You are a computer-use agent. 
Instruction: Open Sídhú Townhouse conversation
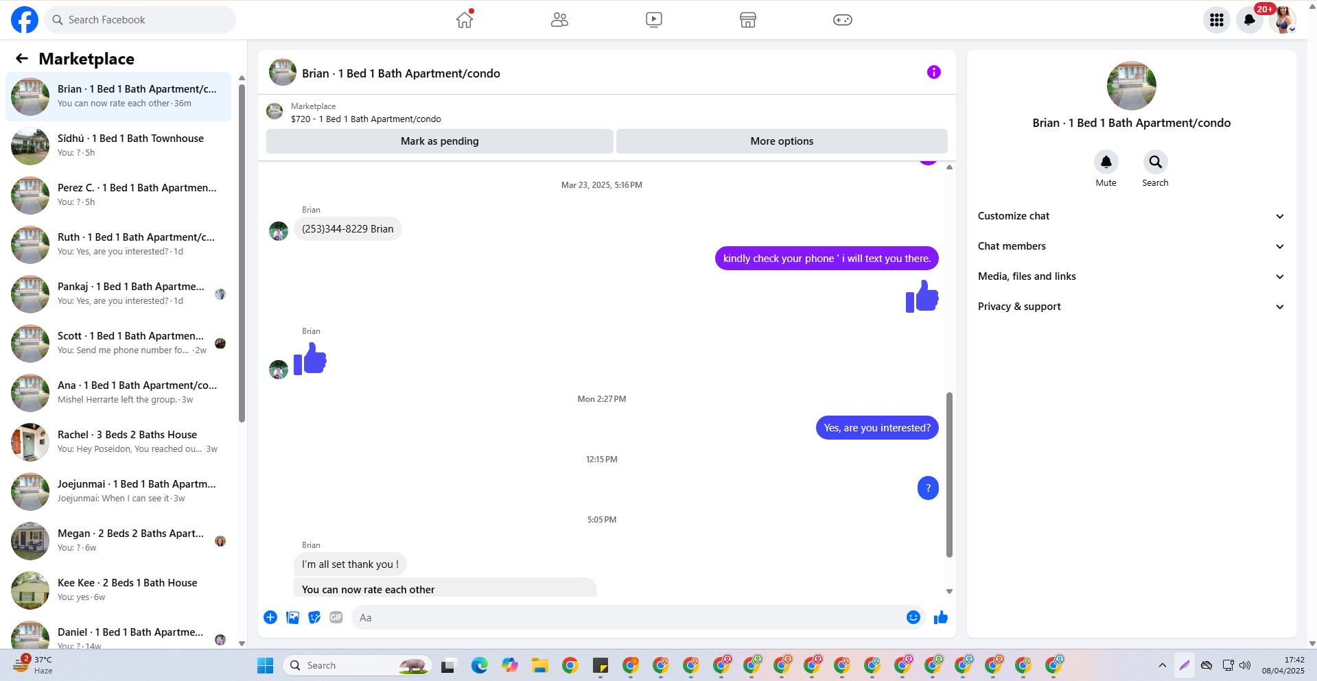point(118,146)
